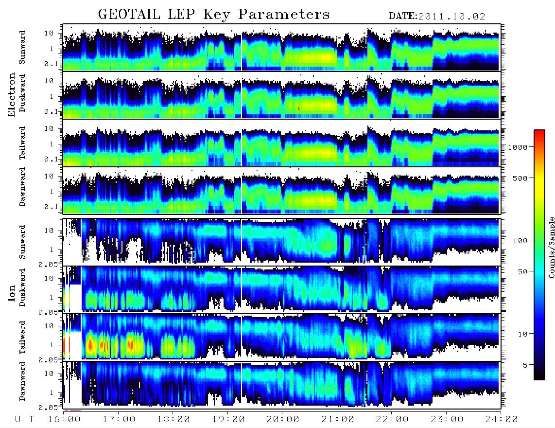Screen dimensions: 555x428
Task: Click the 22:00 time tick label
Action: click(392, 420)
